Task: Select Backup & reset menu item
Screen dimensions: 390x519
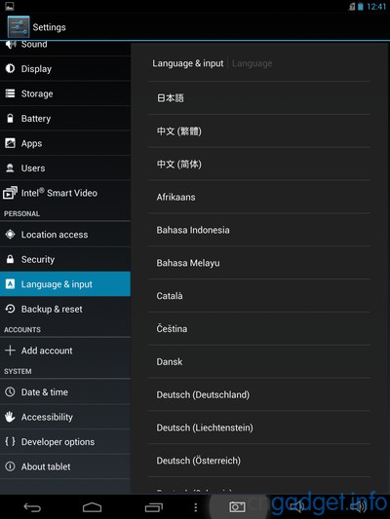Action: [x=65, y=309]
